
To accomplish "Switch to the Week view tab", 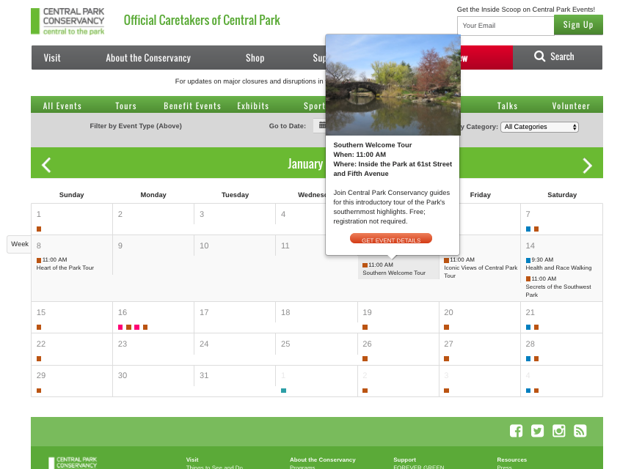I will point(19,244).
